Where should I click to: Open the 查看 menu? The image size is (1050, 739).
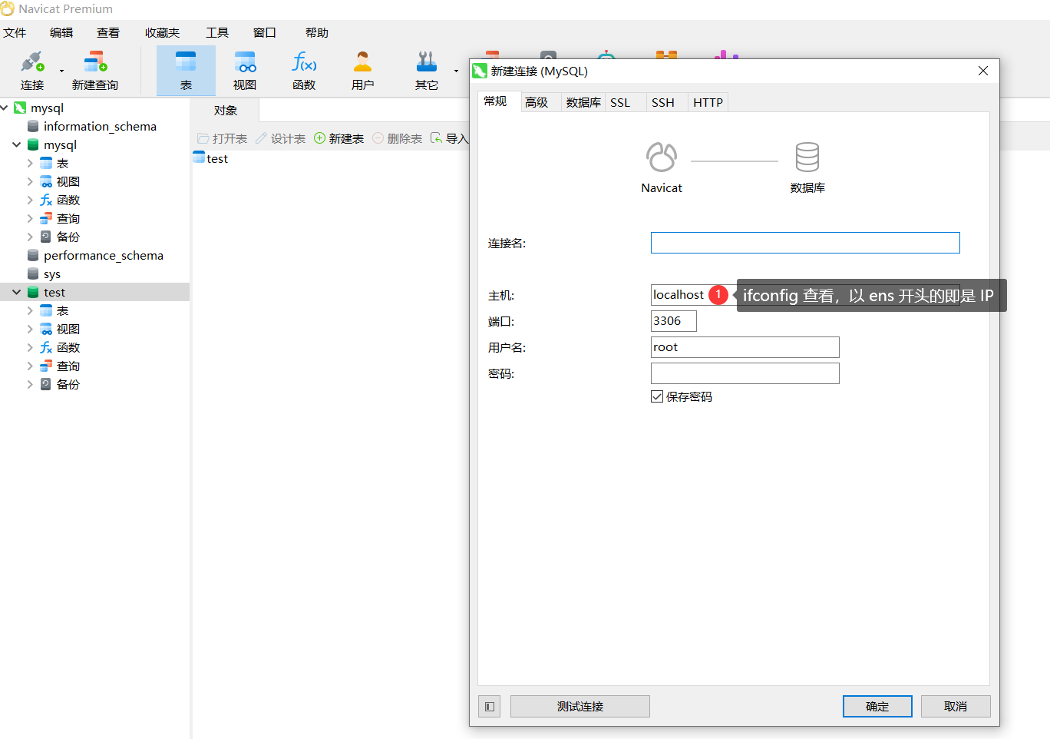108,32
